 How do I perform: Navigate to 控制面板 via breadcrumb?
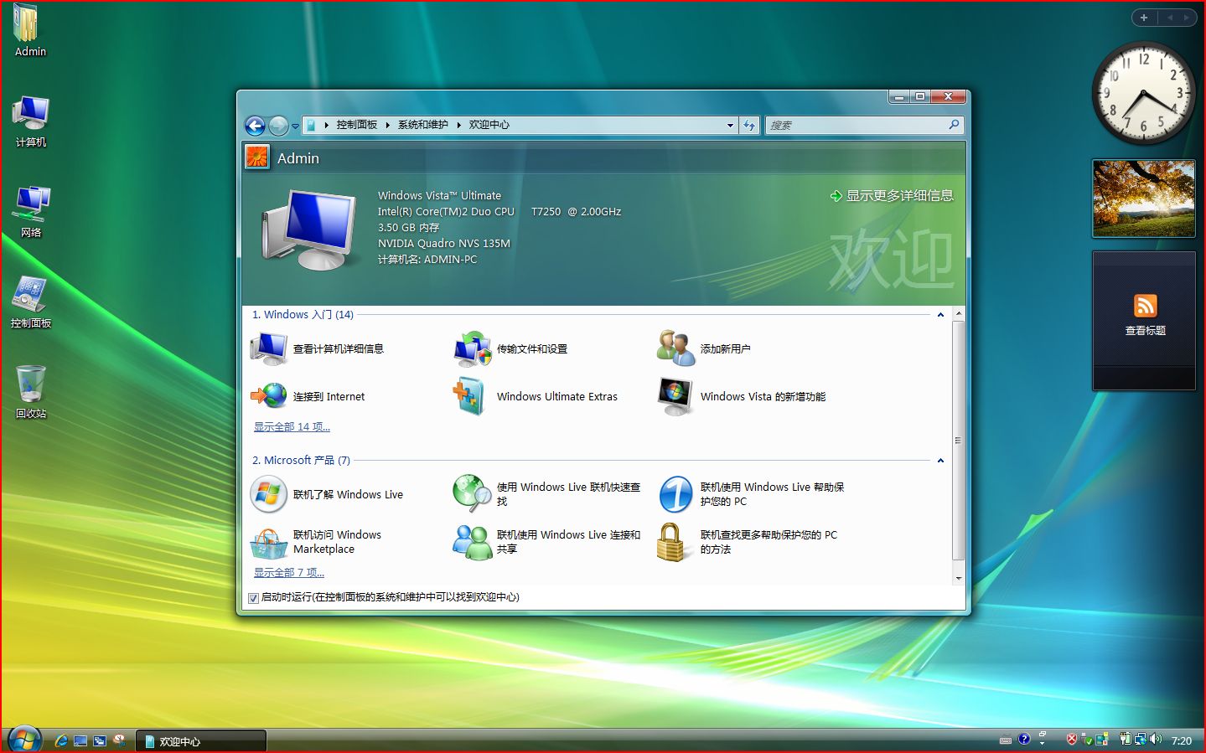(357, 124)
